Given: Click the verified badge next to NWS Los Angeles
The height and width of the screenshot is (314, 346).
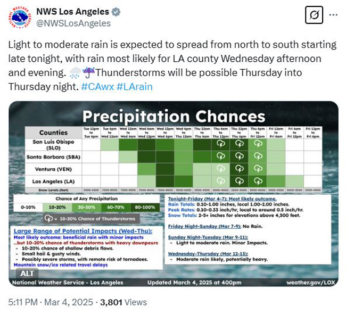Looking at the screenshot, I should 116,12.
